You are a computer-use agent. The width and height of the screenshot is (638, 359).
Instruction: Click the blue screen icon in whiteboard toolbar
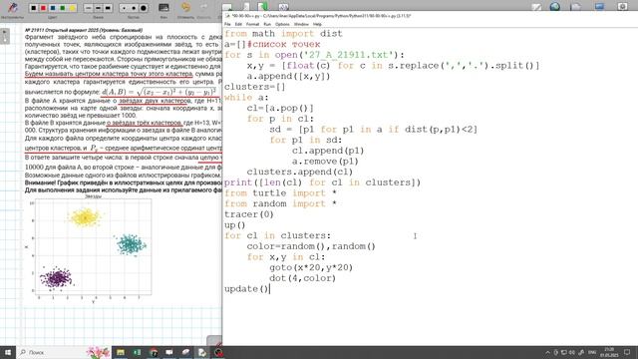click(599, 6)
